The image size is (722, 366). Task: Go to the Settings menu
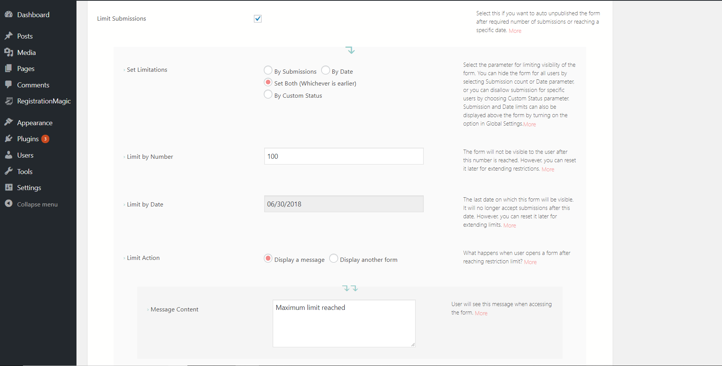click(x=29, y=188)
